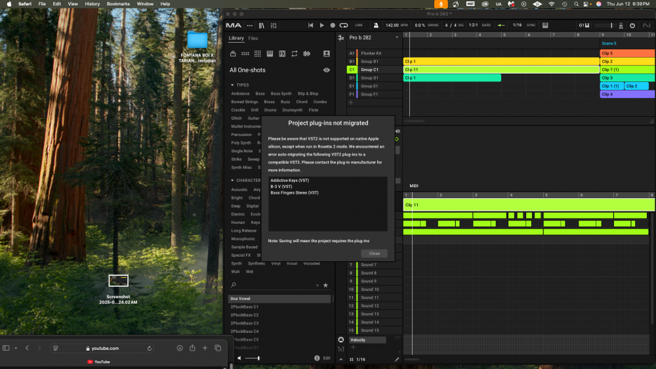Switch to the Files tab
This screenshot has height=369, width=656.
click(x=253, y=39)
